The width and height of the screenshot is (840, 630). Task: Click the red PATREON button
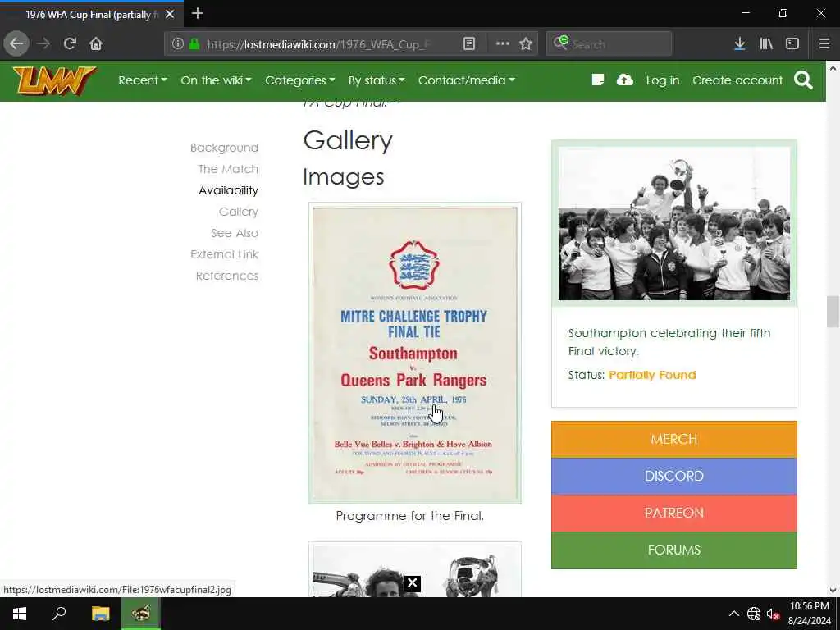674,514
